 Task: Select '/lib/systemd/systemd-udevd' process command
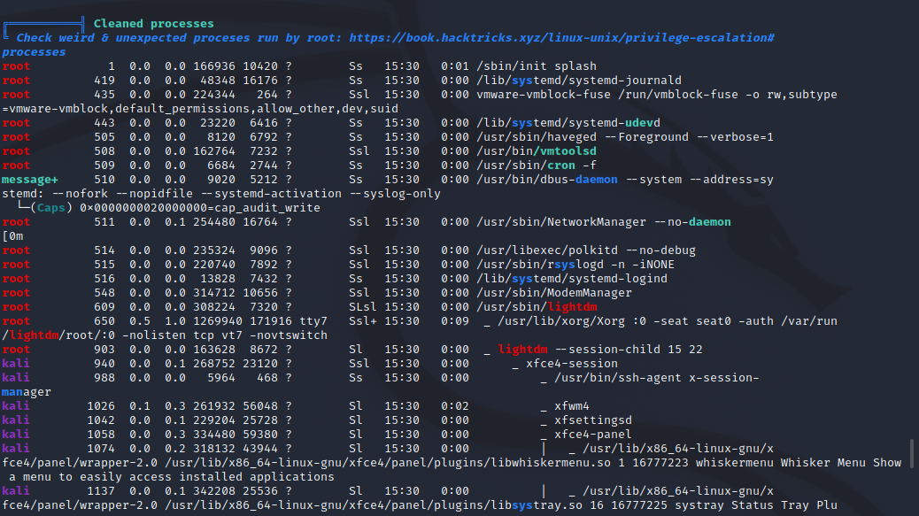pos(568,122)
